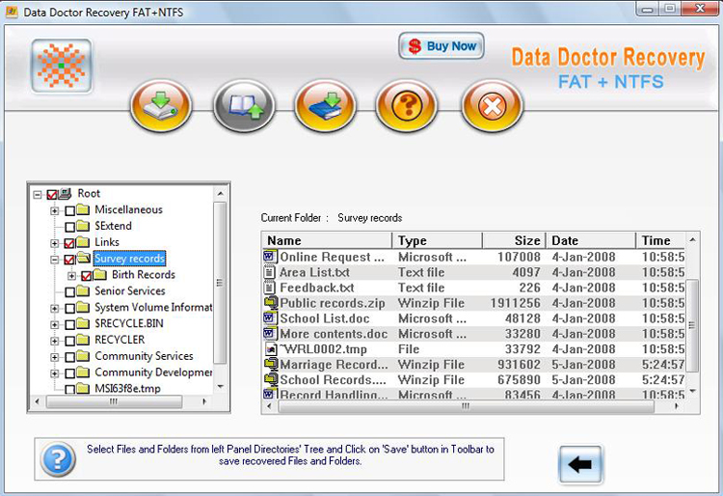Screen dimensions: 723x496
Task: Click Word icon of School List.doc
Action: (270, 317)
